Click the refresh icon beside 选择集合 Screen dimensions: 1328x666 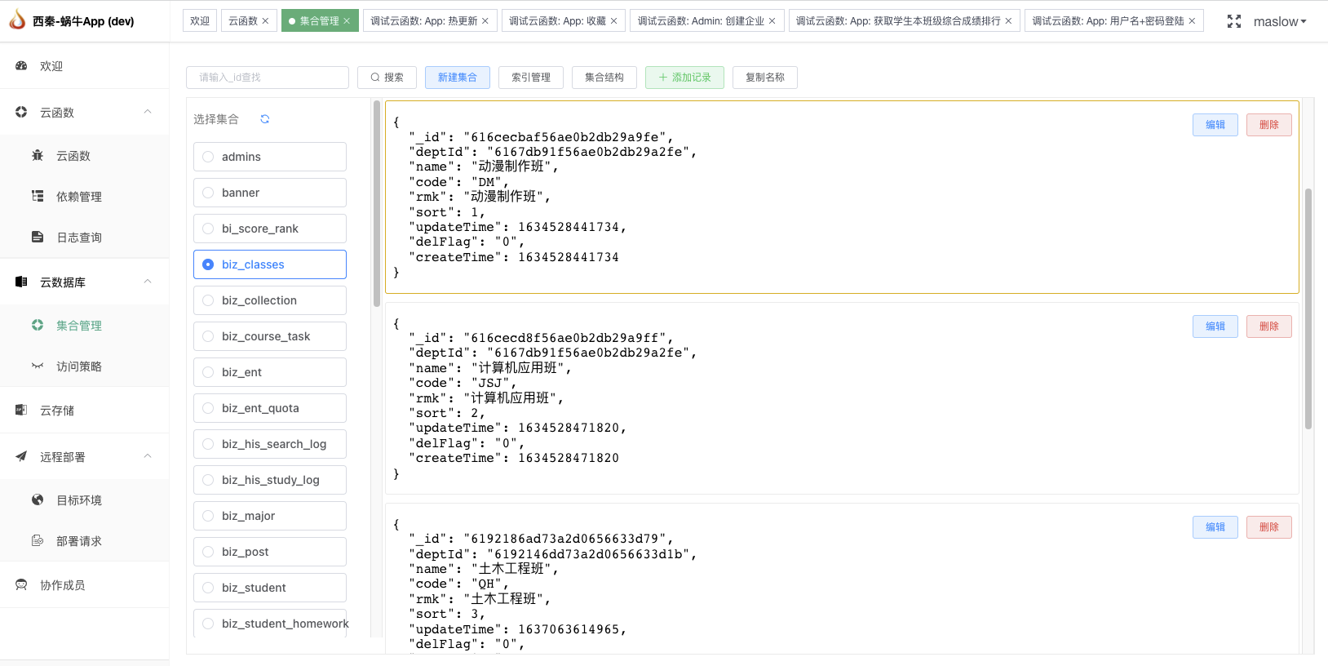click(x=265, y=119)
